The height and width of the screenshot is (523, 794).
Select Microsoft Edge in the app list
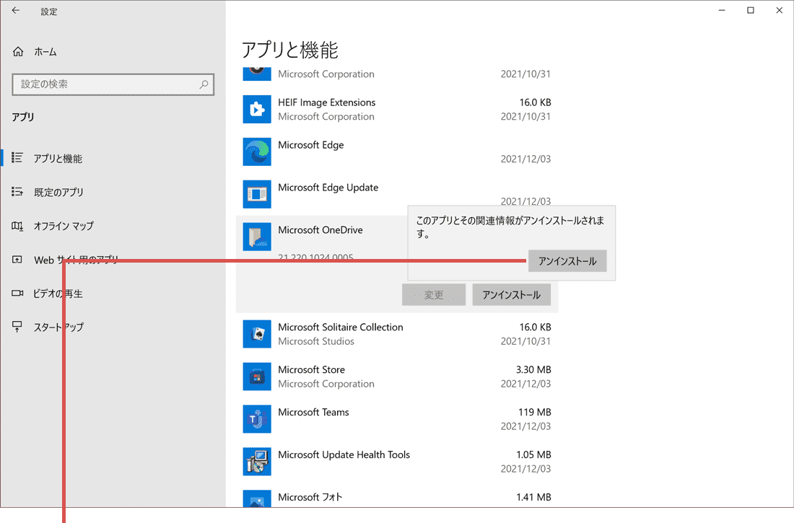396,152
